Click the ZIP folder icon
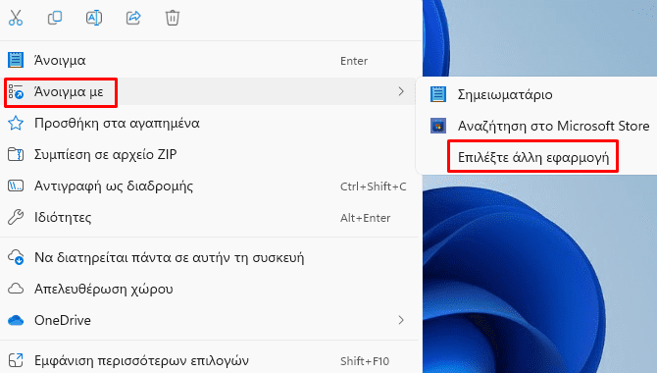Image resolution: width=657 pixels, height=373 pixels. 16,154
